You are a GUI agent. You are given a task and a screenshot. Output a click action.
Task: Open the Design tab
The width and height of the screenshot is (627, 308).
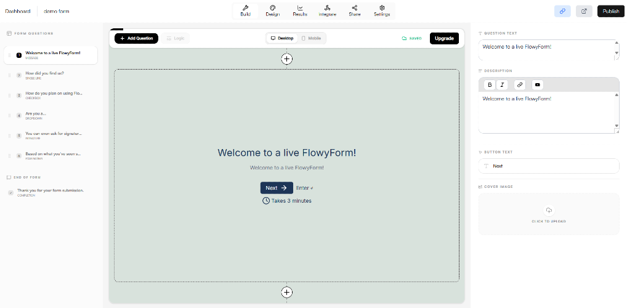click(x=273, y=11)
